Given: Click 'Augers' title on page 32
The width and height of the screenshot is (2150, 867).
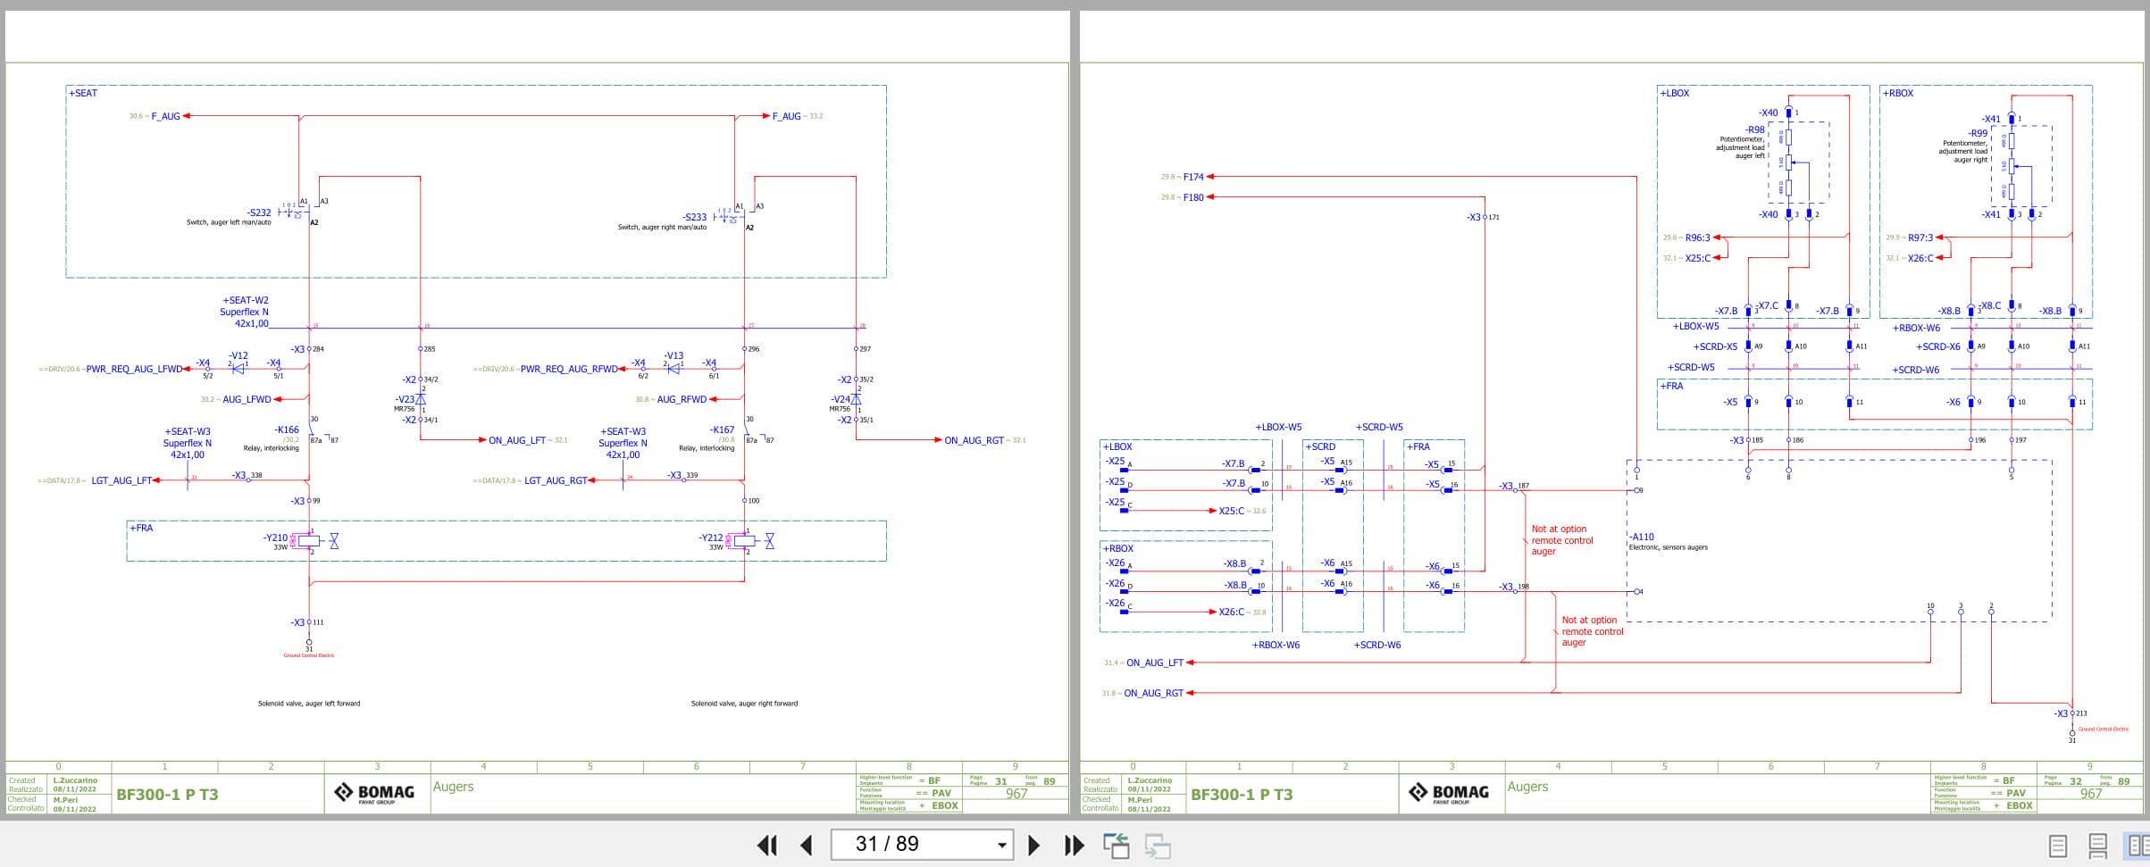Looking at the screenshot, I should [x=1527, y=787].
